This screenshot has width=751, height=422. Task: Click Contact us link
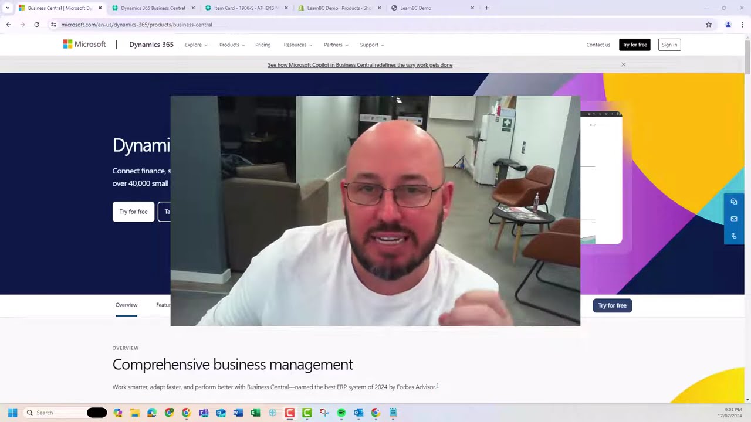(x=598, y=45)
